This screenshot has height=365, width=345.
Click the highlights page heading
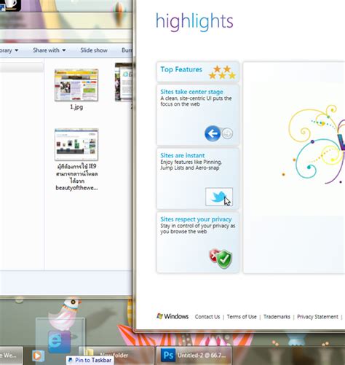[x=194, y=22]
